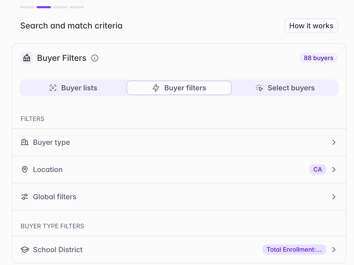Click the lightning bolt icon in Buyer filters tab
This screenshot has height=265, width=354.
(x=156, y=88)
